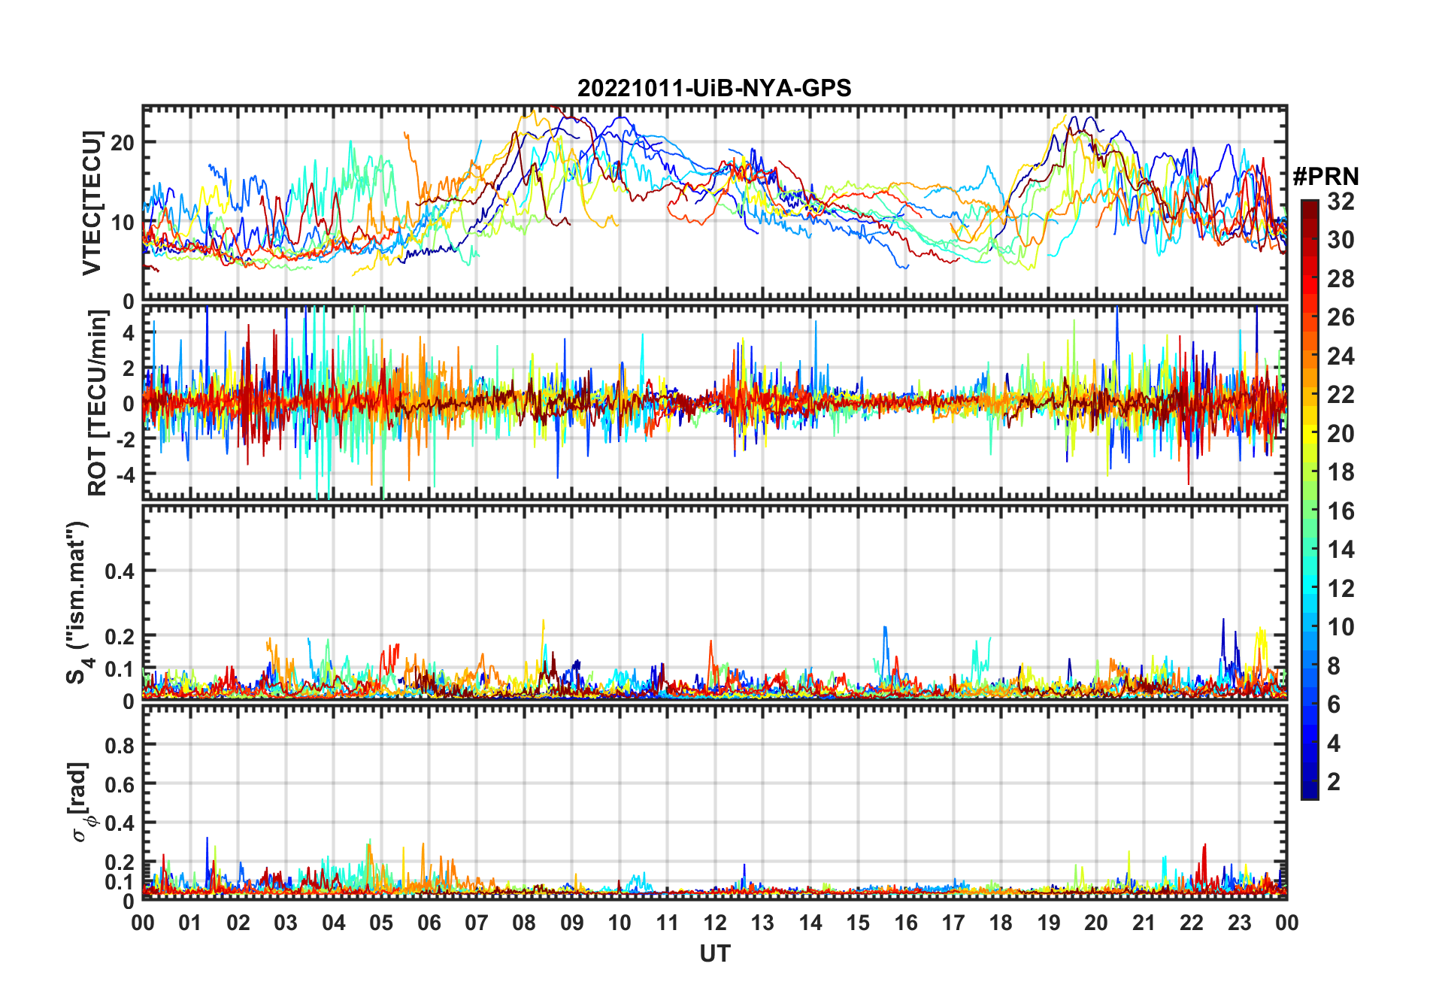Select the VTEC[TECU] y-axis label

coord(92,203)
